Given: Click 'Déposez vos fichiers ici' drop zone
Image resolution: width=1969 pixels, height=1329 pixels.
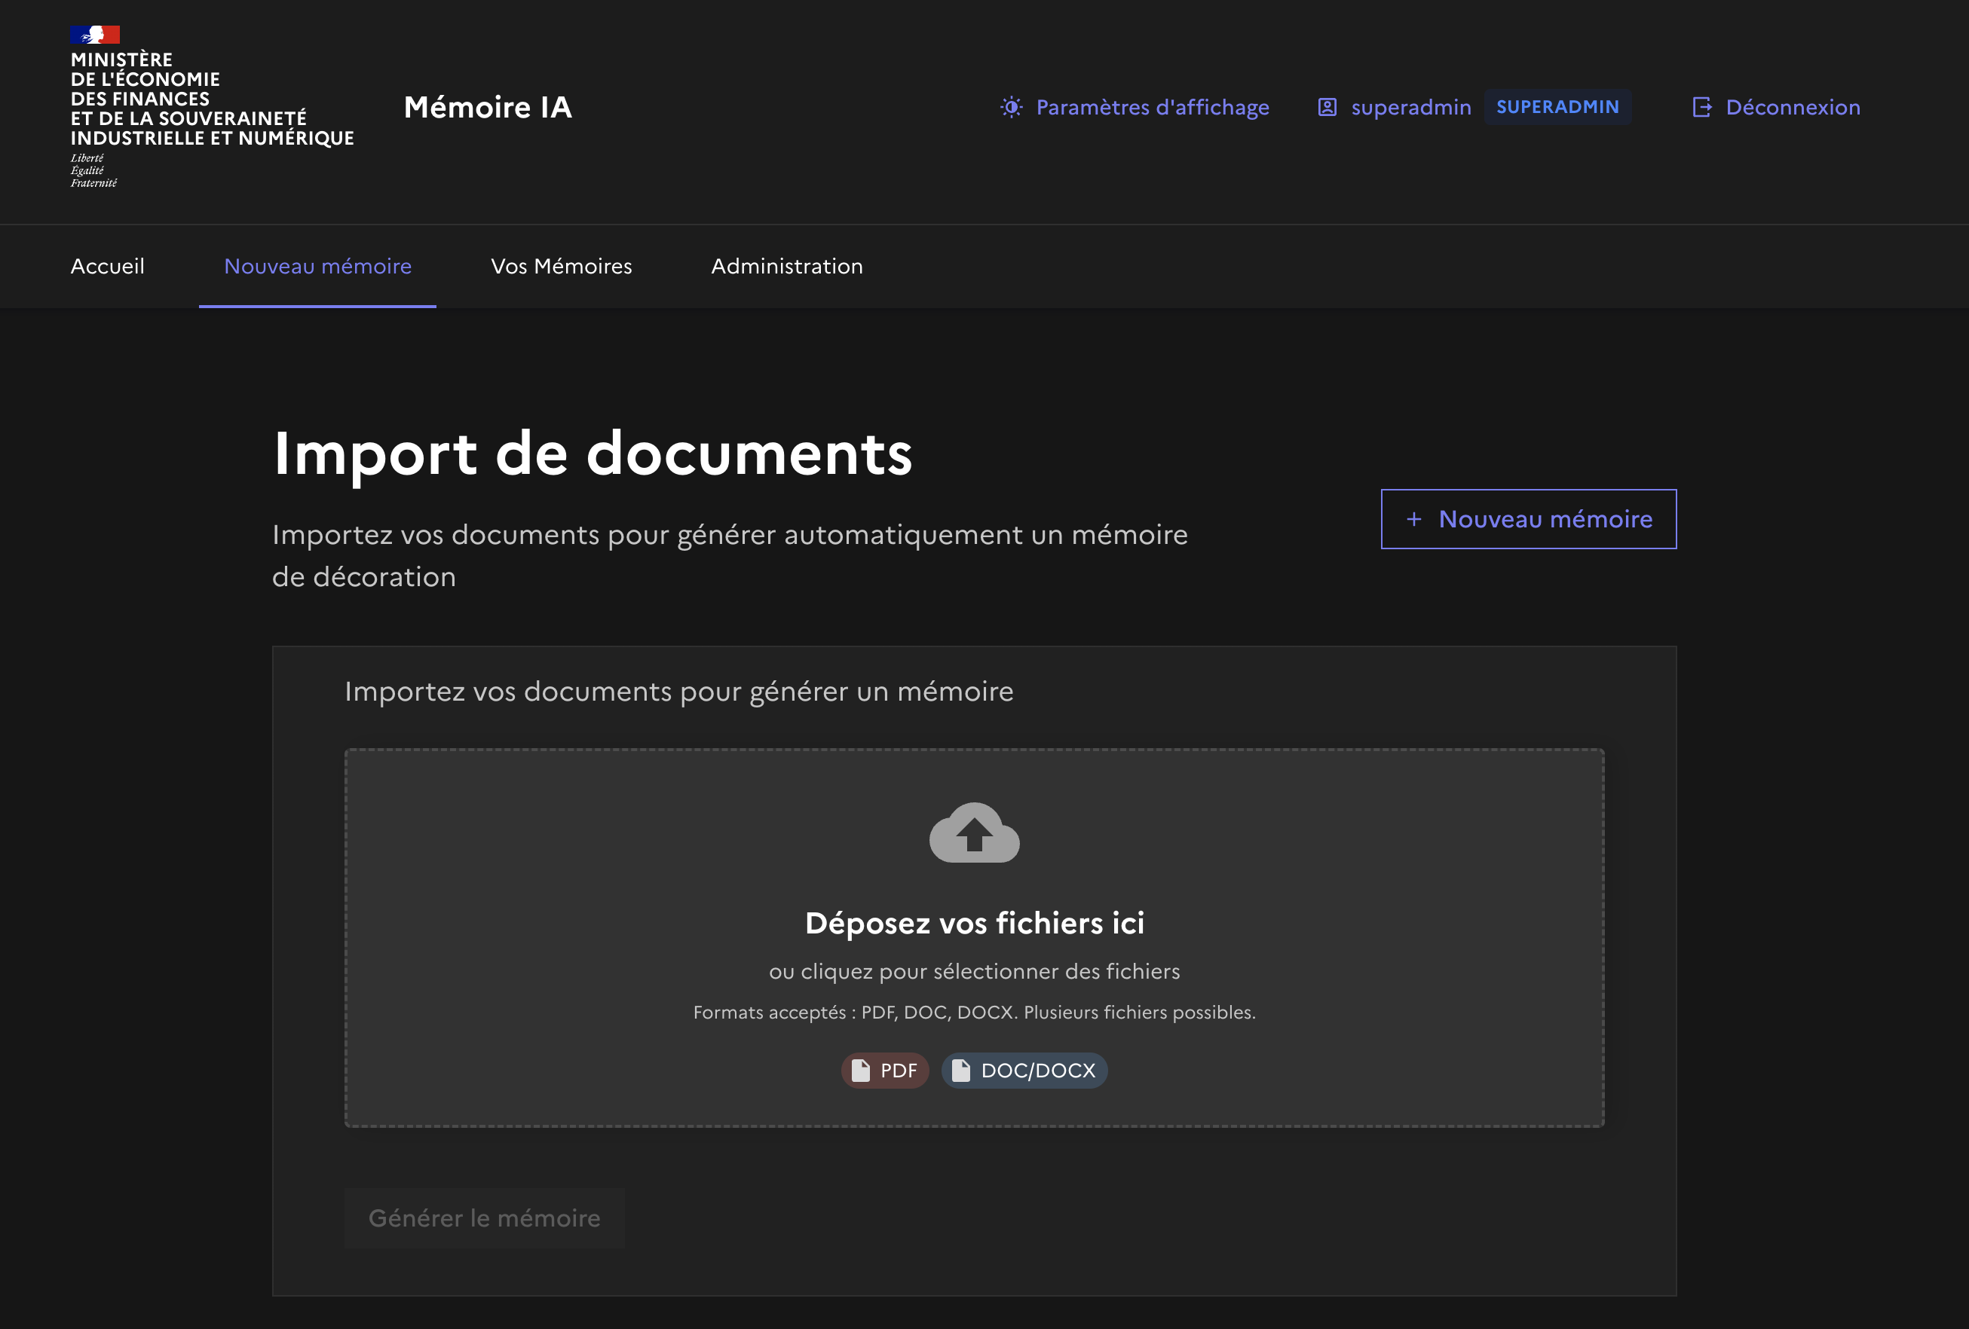Looking at the screenshot, I should (973, 923).
